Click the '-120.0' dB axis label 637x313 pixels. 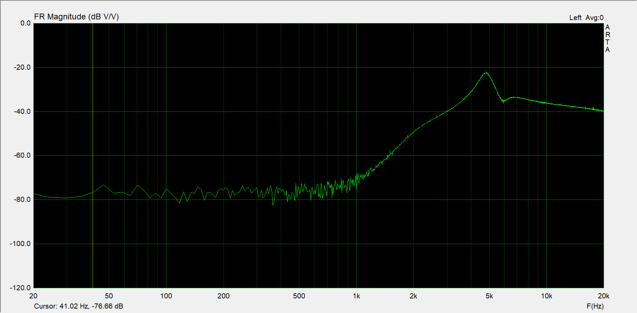tap(20, 288)
